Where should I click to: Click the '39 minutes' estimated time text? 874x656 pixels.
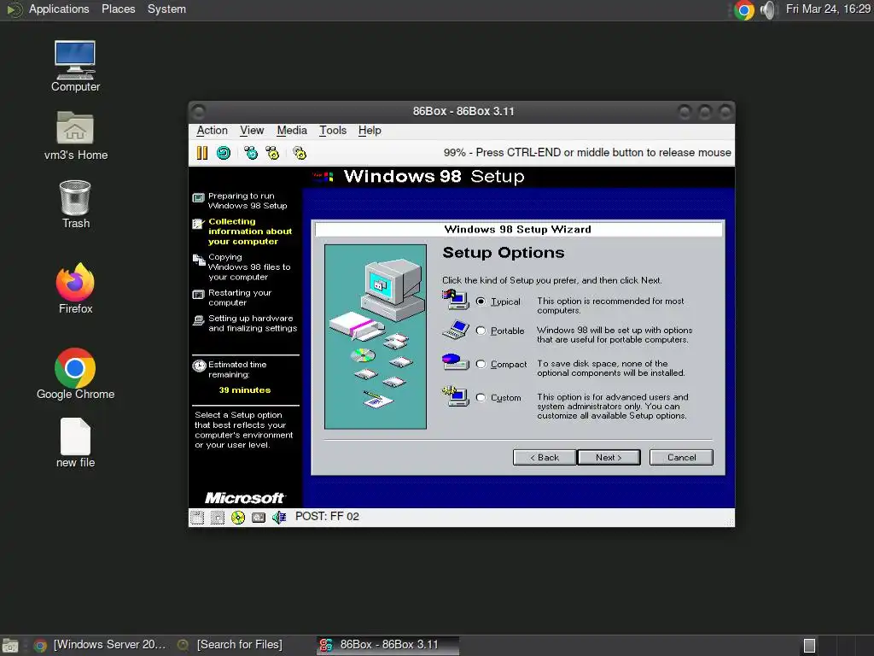[245, 389]
